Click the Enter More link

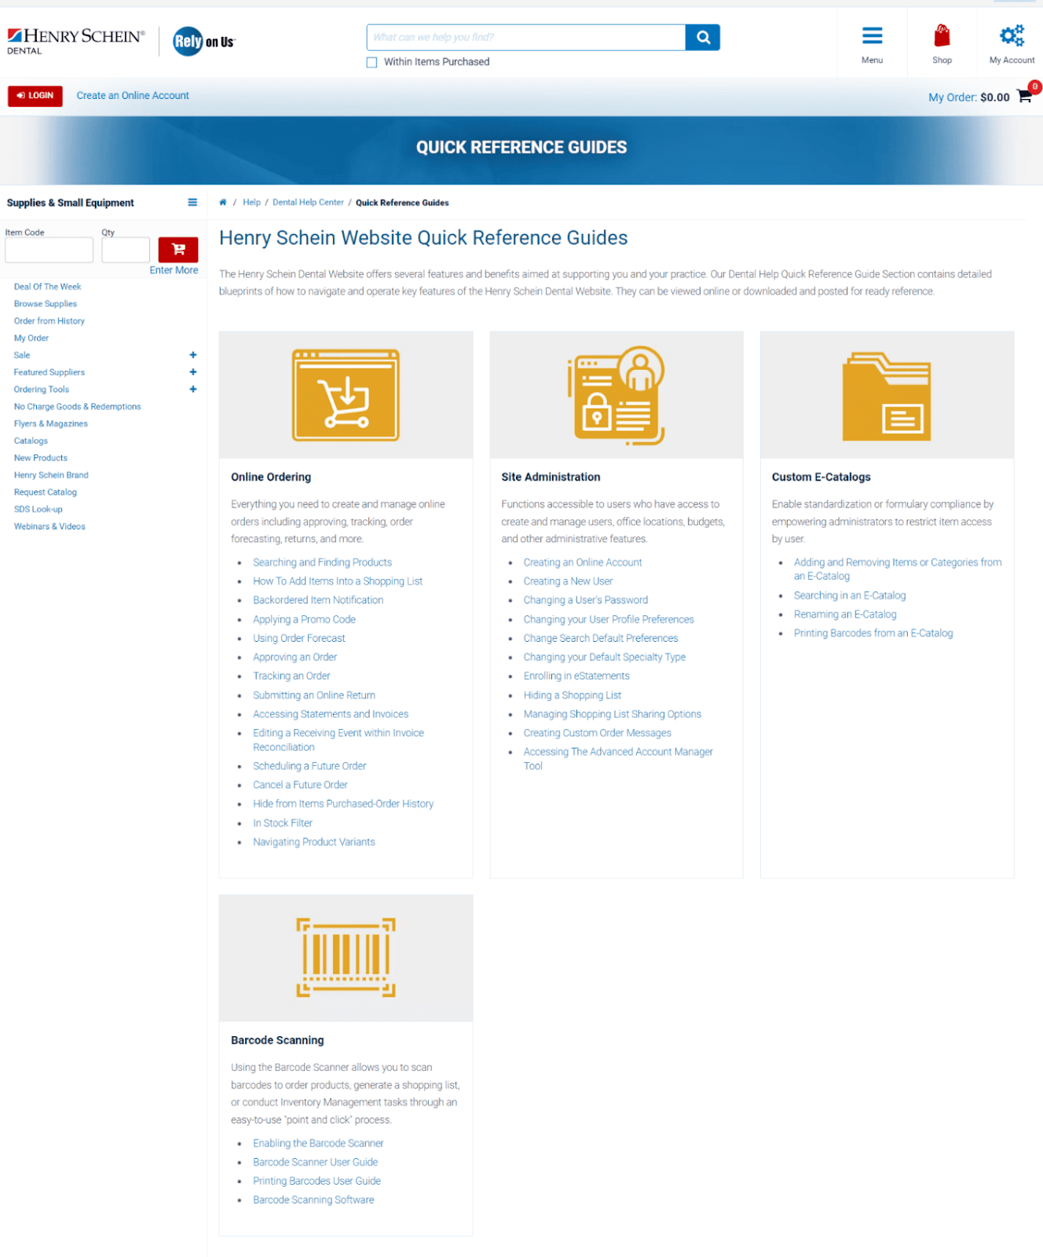click(x=174, y=270)
